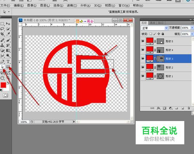Screen dimensions: 194x154
Task: Create a new adjustment layer icon
Action: click(171, 108)
